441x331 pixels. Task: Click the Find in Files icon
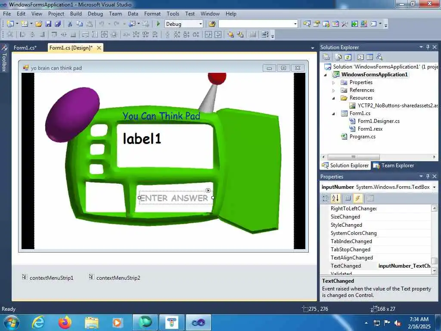212,24
